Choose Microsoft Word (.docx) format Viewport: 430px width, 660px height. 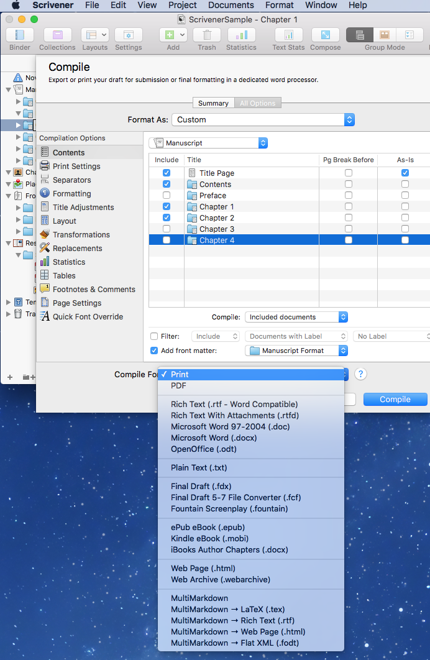pyautogui.click(x=251, y=438)
